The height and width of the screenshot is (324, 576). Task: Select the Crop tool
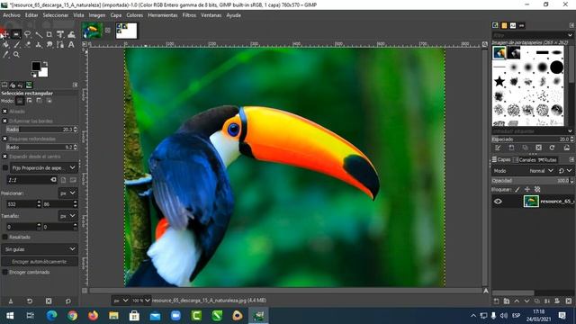click(49, 34)
